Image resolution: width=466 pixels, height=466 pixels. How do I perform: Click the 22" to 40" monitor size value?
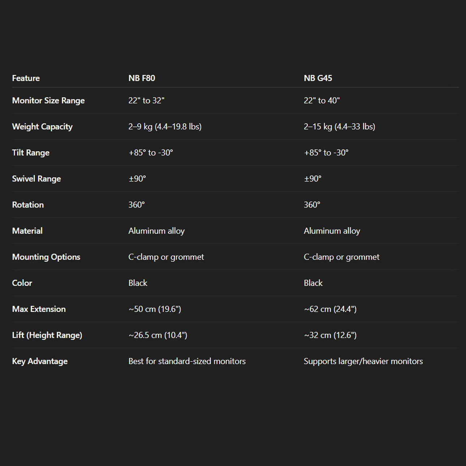[322, 100]
